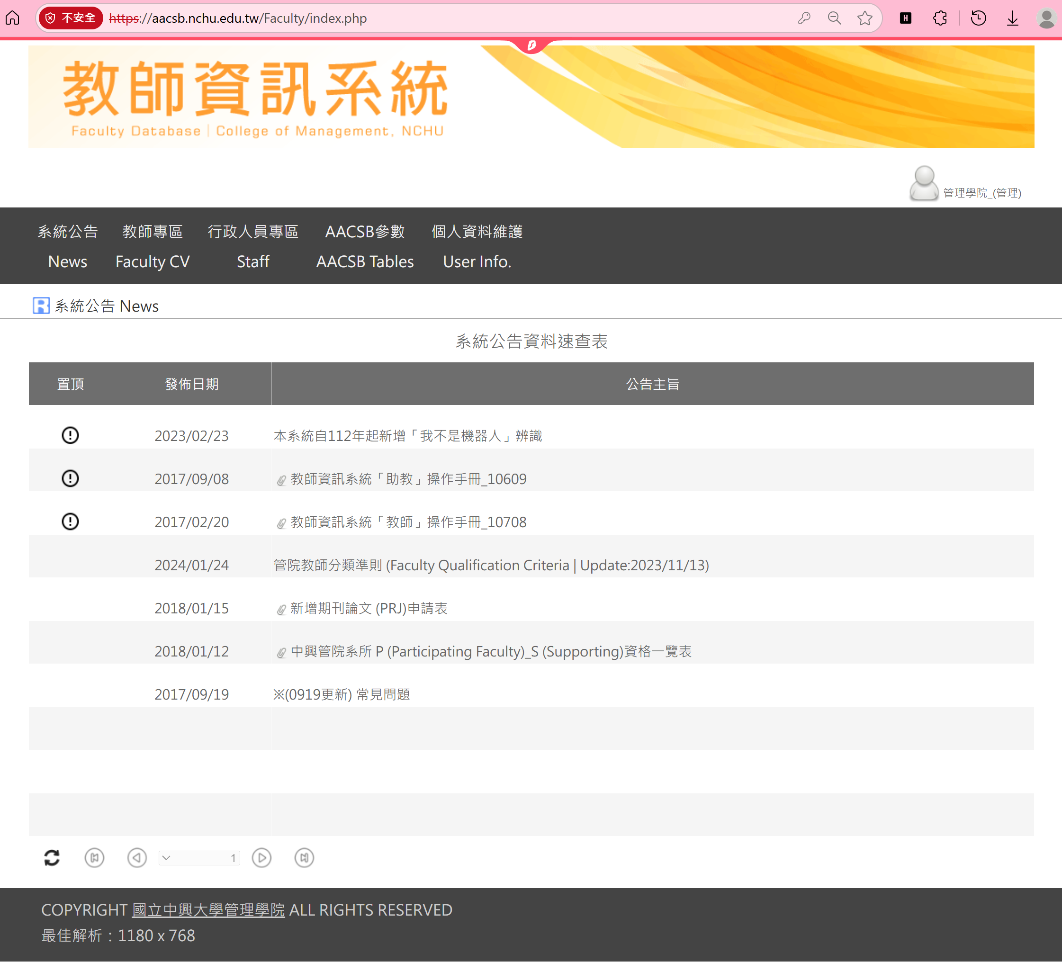Click pinned alert icon for 2017/09/08 row
1062x971 pixels.
click(70, 478)
